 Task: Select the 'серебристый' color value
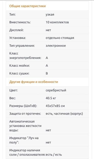point(56,90)
